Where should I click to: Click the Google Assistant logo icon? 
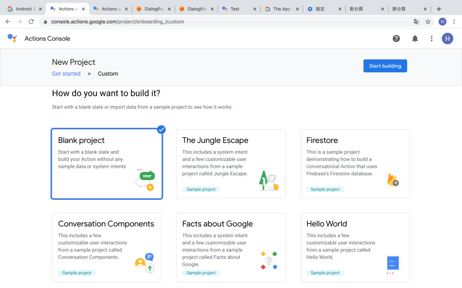12,38
